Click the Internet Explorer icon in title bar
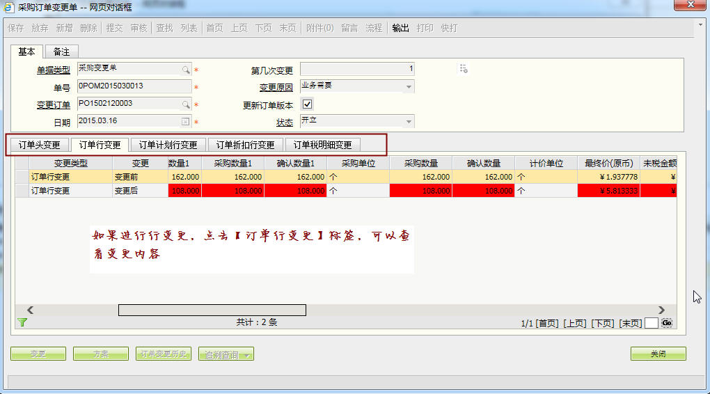Screen dimensions: 710x394 (8, 7)
